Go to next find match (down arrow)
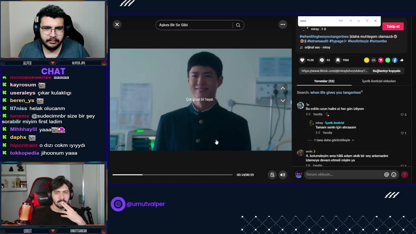This screenshot has height=234, width=416. (358, 21)
